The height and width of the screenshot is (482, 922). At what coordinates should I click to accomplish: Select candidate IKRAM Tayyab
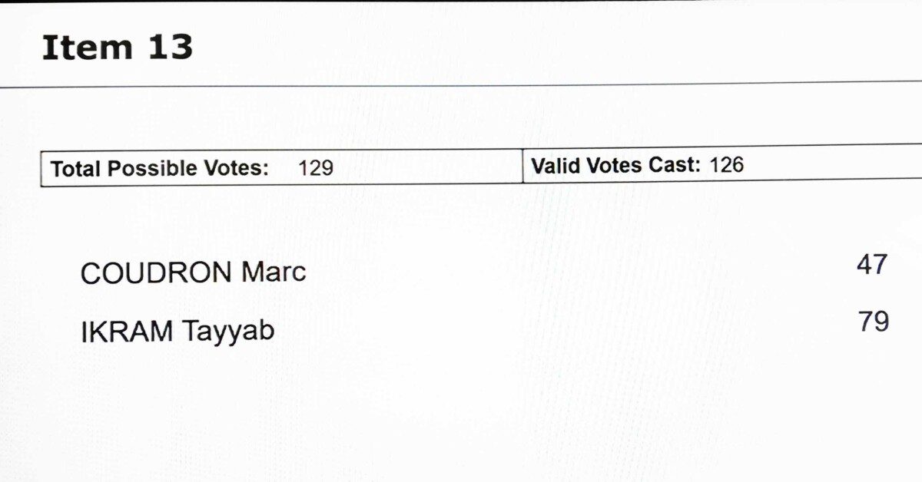177,332
